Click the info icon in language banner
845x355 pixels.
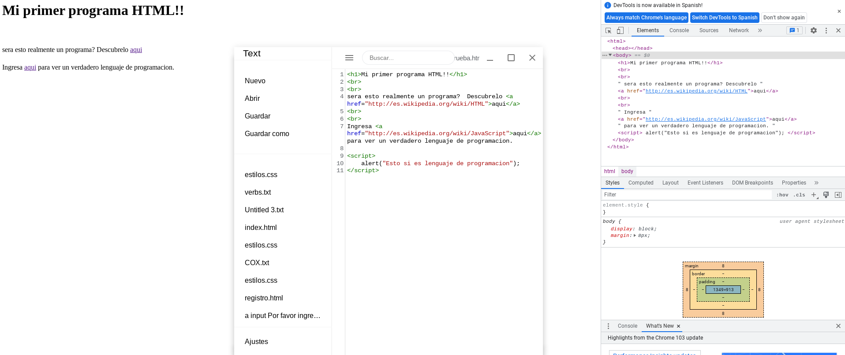[608, 5]
